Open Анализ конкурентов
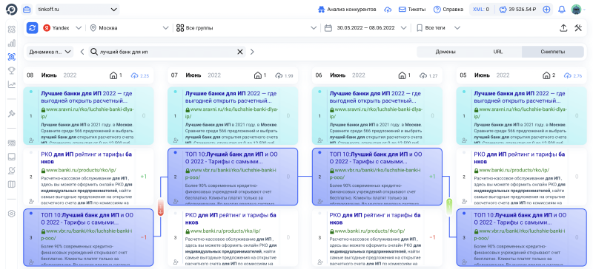Image resolution: width=593 pixels, height=269 pixels. (347, 10)
